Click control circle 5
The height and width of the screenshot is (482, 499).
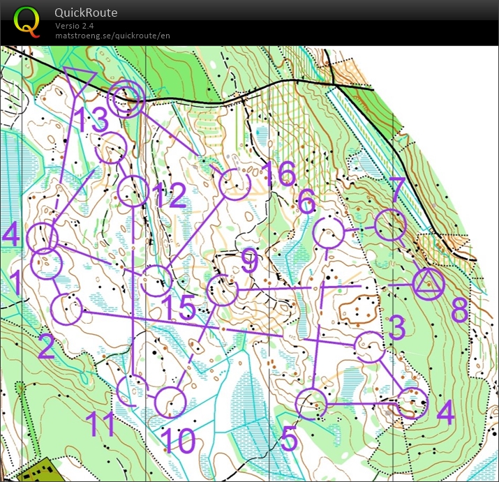click(x=311, y=403)
